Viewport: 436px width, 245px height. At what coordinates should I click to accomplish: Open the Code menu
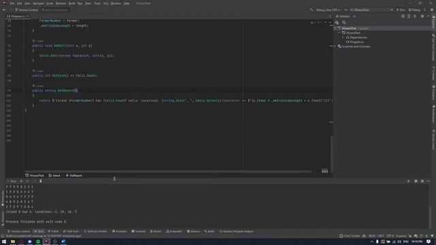(50, 3)
